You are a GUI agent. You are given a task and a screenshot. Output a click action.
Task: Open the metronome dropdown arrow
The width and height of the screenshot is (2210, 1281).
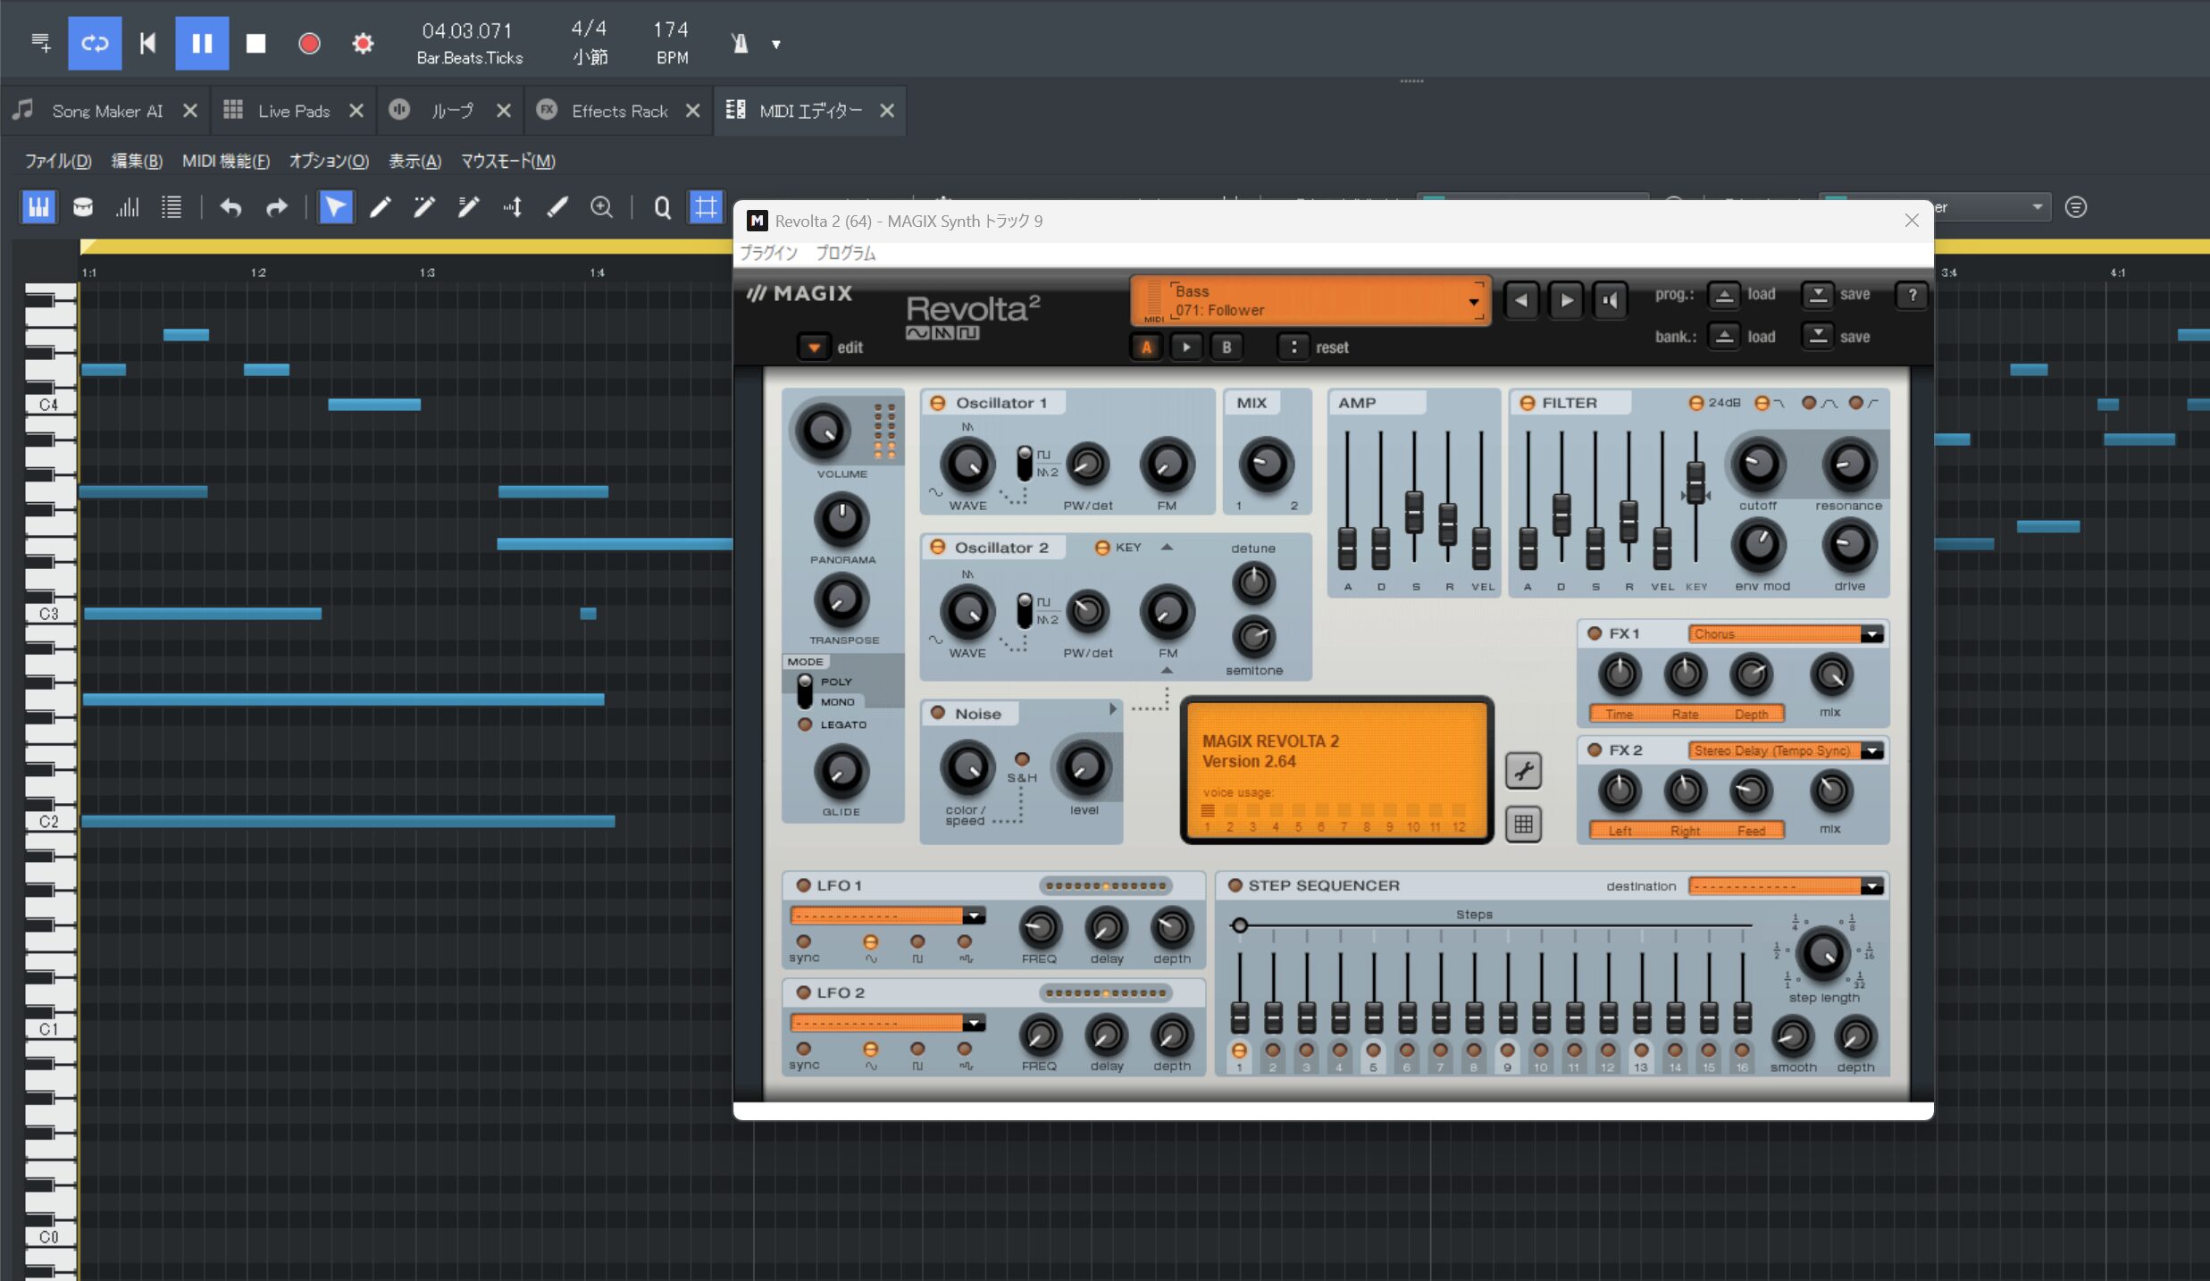click(775, 44)
